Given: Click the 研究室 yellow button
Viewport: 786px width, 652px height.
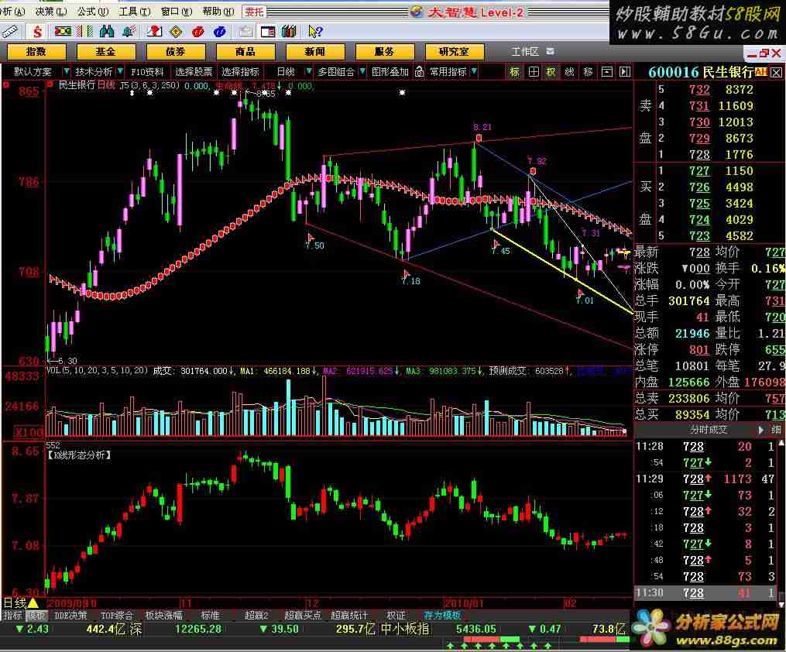Looking at the screenshot, I should pyautogui.click(x=454, y=52).
